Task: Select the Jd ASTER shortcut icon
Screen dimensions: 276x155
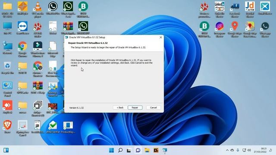Action: [x=250, y=6]
